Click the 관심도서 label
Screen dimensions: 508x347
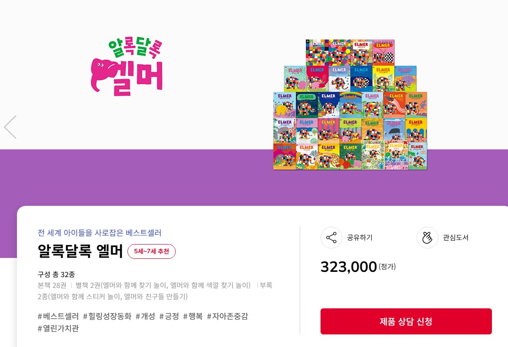455,238
